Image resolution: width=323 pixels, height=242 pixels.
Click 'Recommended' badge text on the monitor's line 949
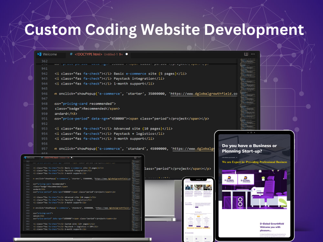[94, 109]
